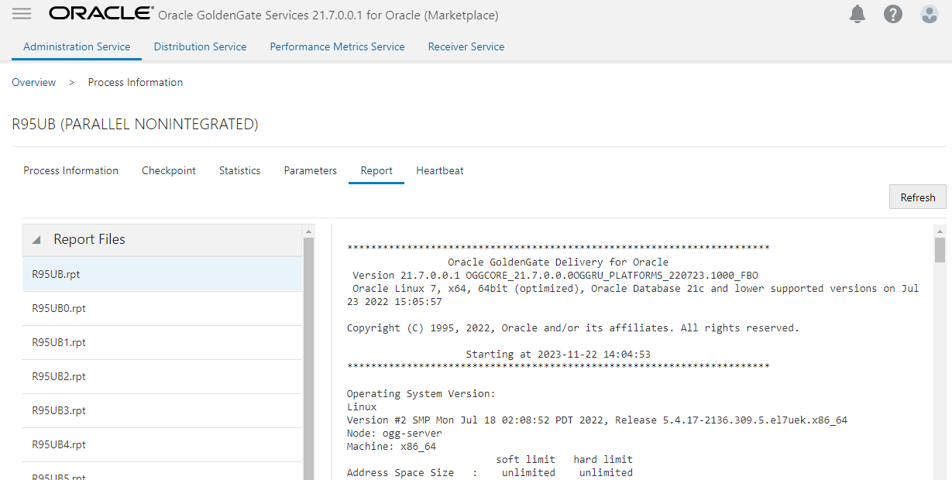952x480 pixels.
Task: Open the help question mark icon
Action: point(893,14)
